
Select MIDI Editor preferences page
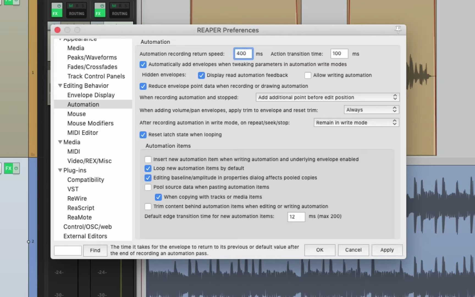pos(83,133)
